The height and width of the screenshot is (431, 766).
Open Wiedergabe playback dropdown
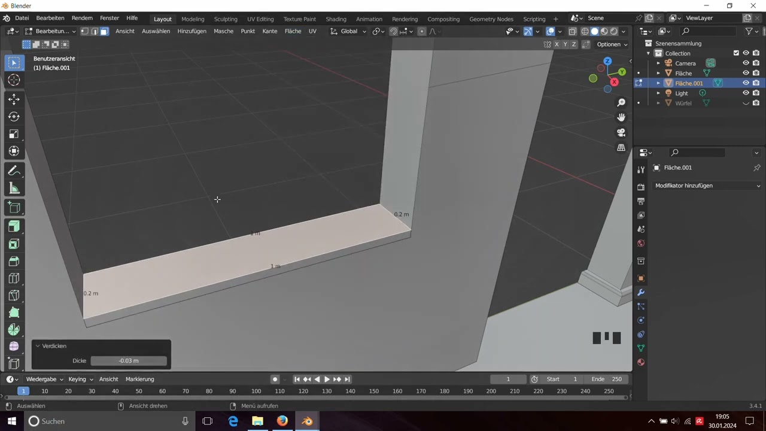(x=44, y=379)
